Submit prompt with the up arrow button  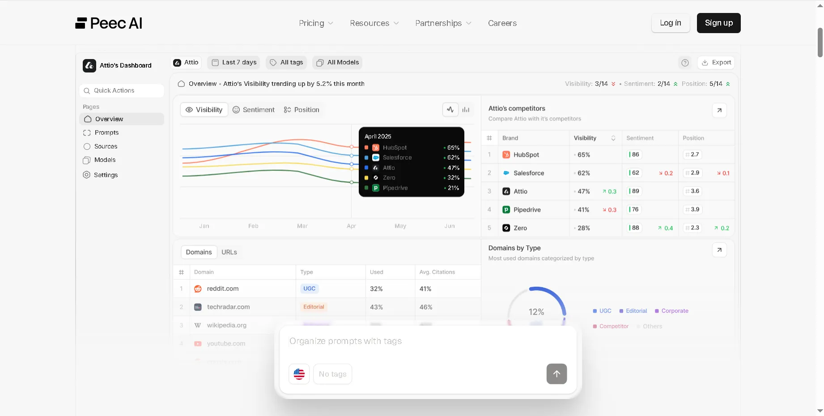click(556, 374)
